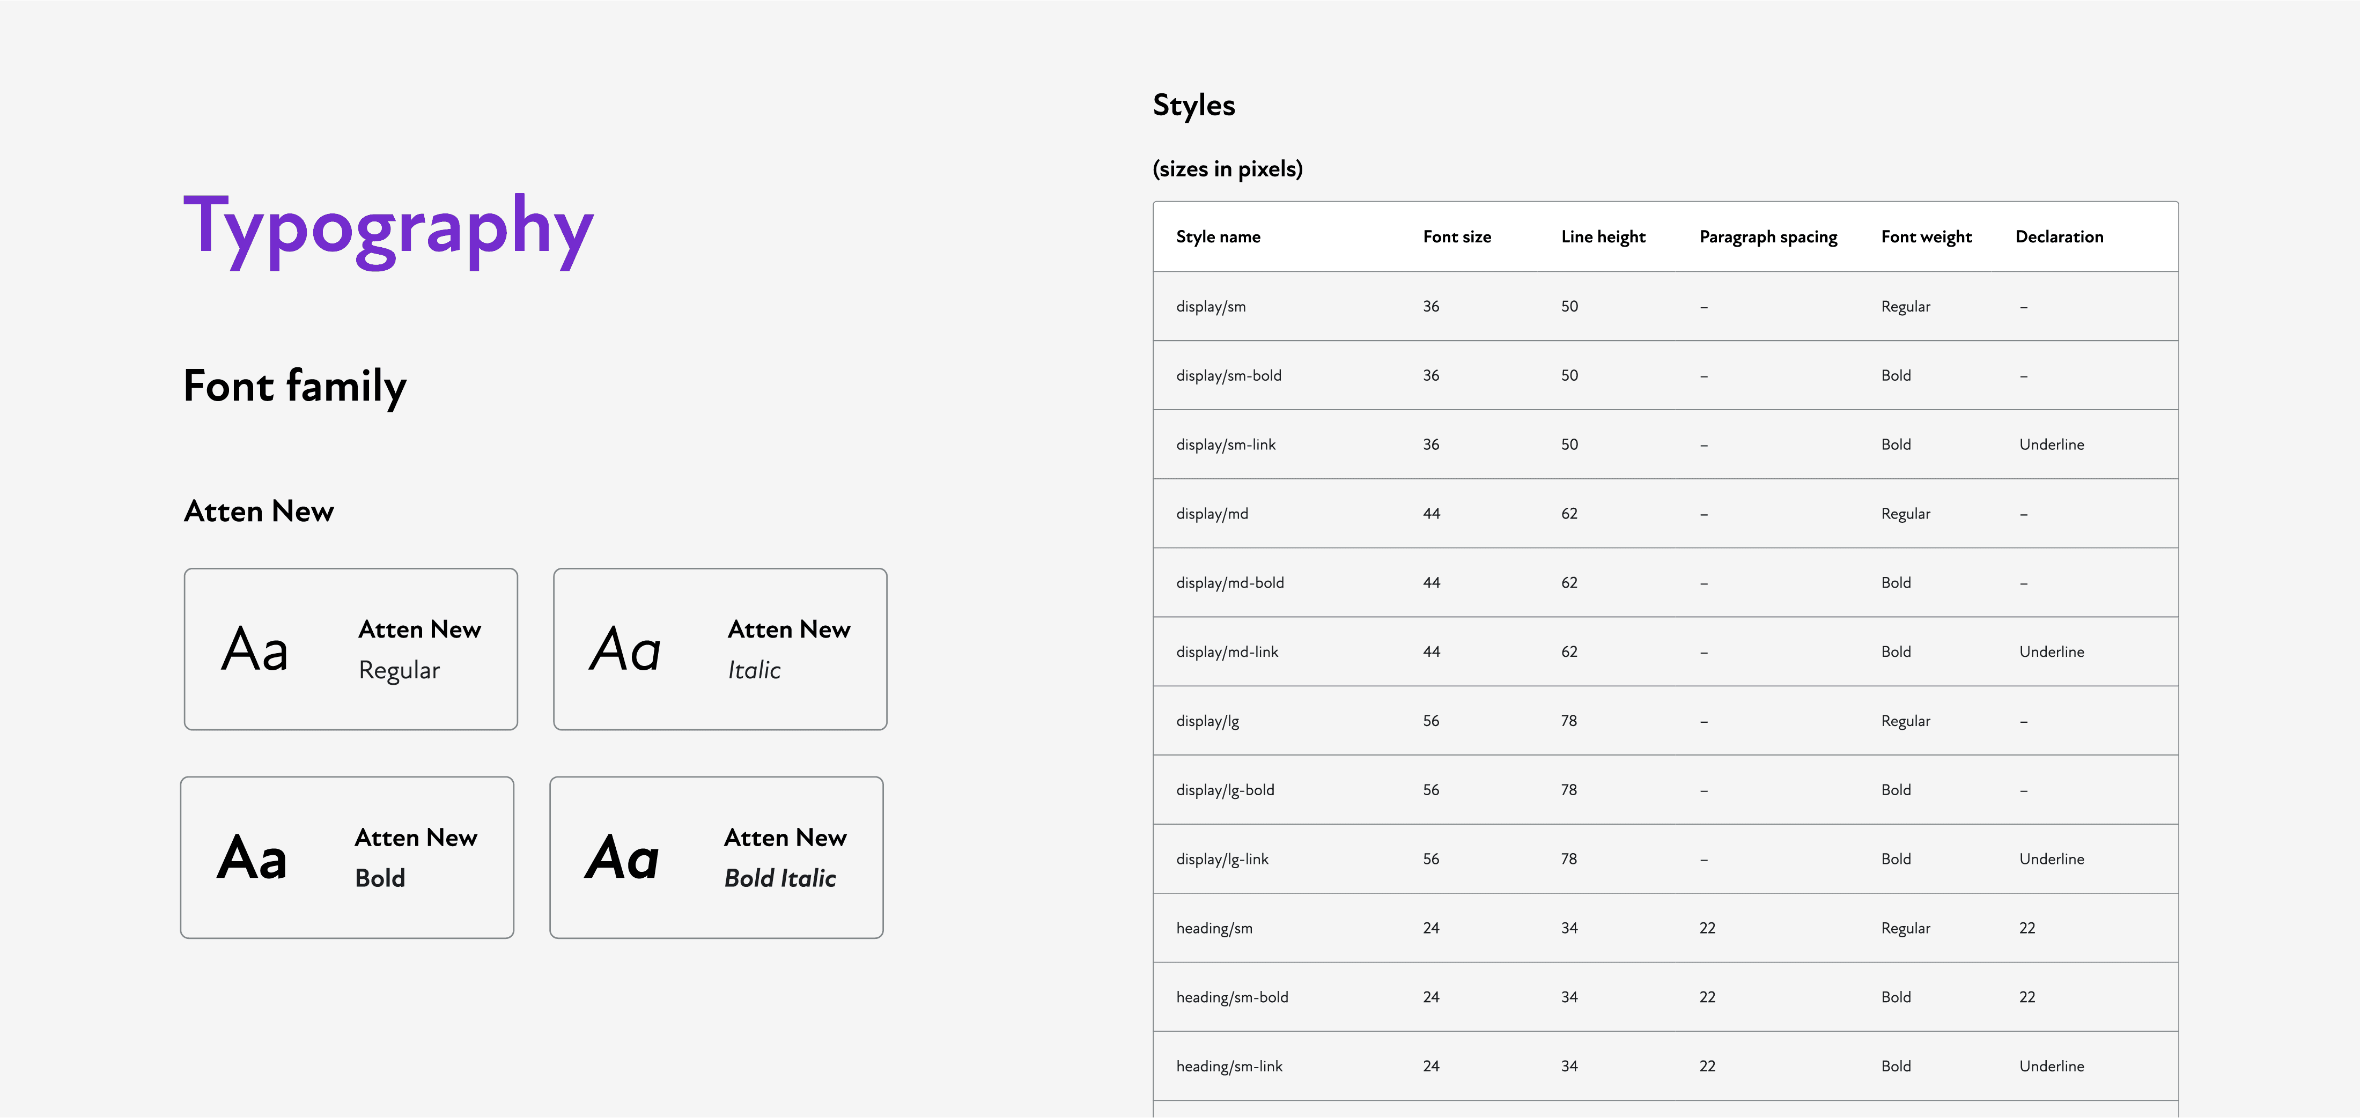
Task: Select the Atten New Bold font card
Action: pos(346,857)
